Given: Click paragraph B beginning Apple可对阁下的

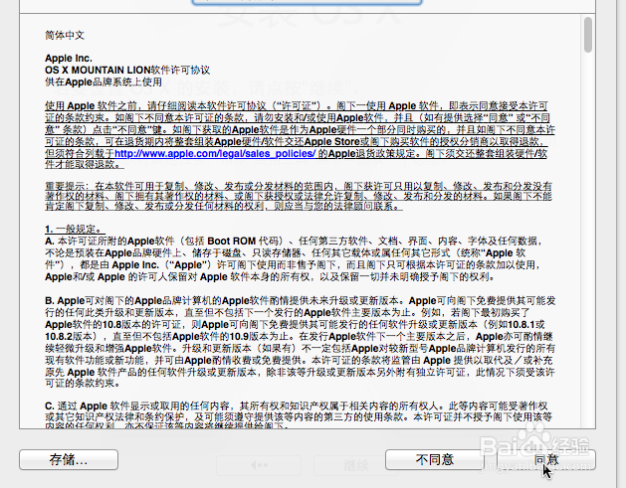Looking at the screenshot, I should [x=301, y=342].
